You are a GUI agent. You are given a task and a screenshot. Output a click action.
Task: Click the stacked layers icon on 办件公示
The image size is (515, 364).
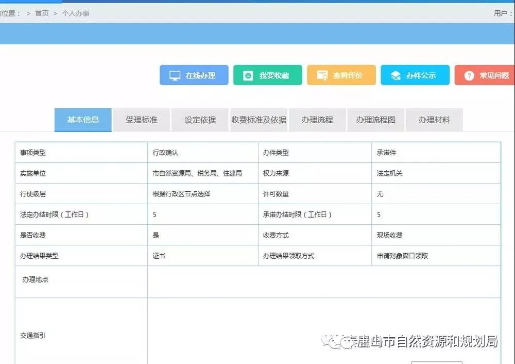[x=396, y=75]
